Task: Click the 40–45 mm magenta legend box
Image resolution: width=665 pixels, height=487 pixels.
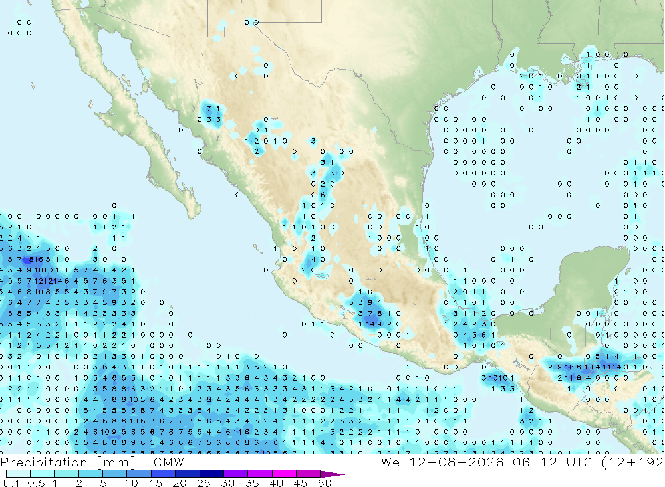Action: pos(284,474)
